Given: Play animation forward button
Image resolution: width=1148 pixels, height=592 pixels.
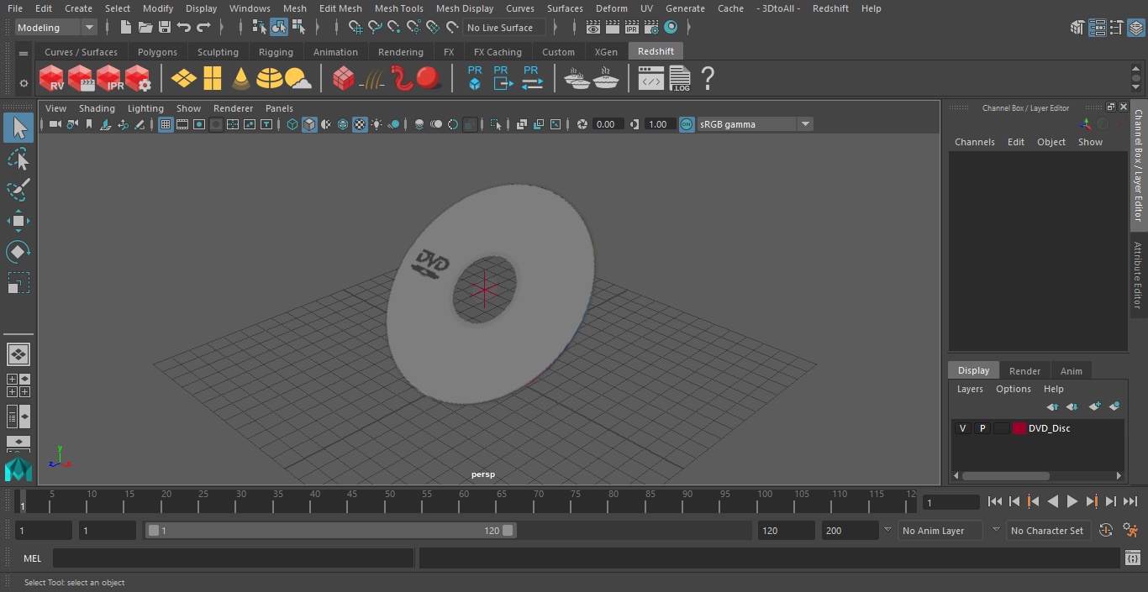Looking at the screenshot, I should point(1072,501).
